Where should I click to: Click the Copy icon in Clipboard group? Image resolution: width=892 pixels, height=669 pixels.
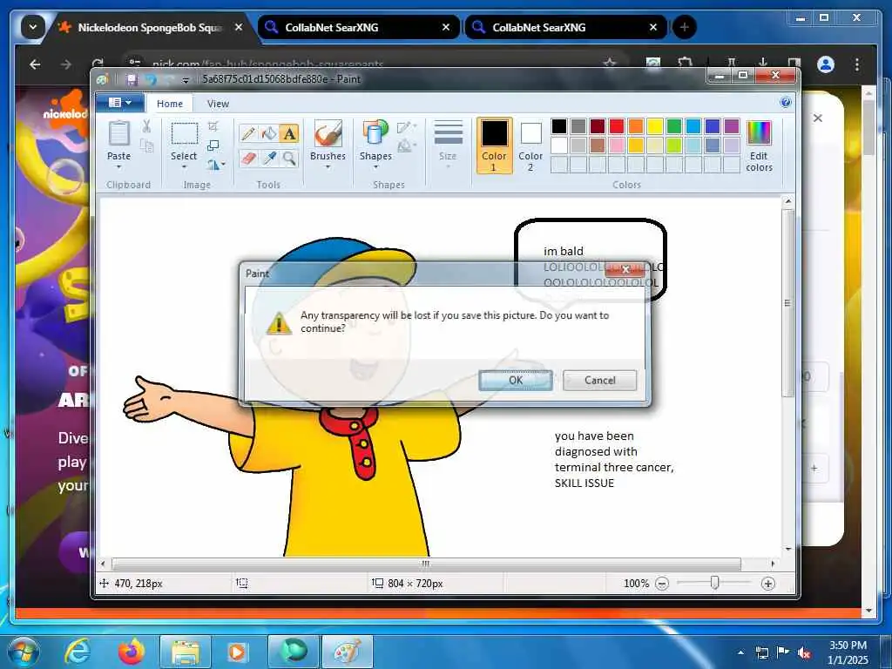[146, 146]
